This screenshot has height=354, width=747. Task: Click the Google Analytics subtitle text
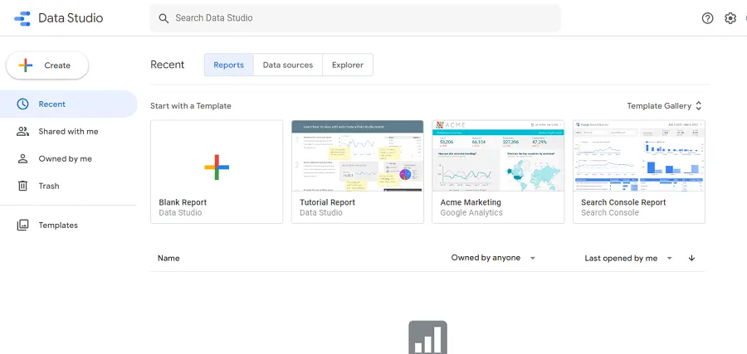click(x=471, y=213)
